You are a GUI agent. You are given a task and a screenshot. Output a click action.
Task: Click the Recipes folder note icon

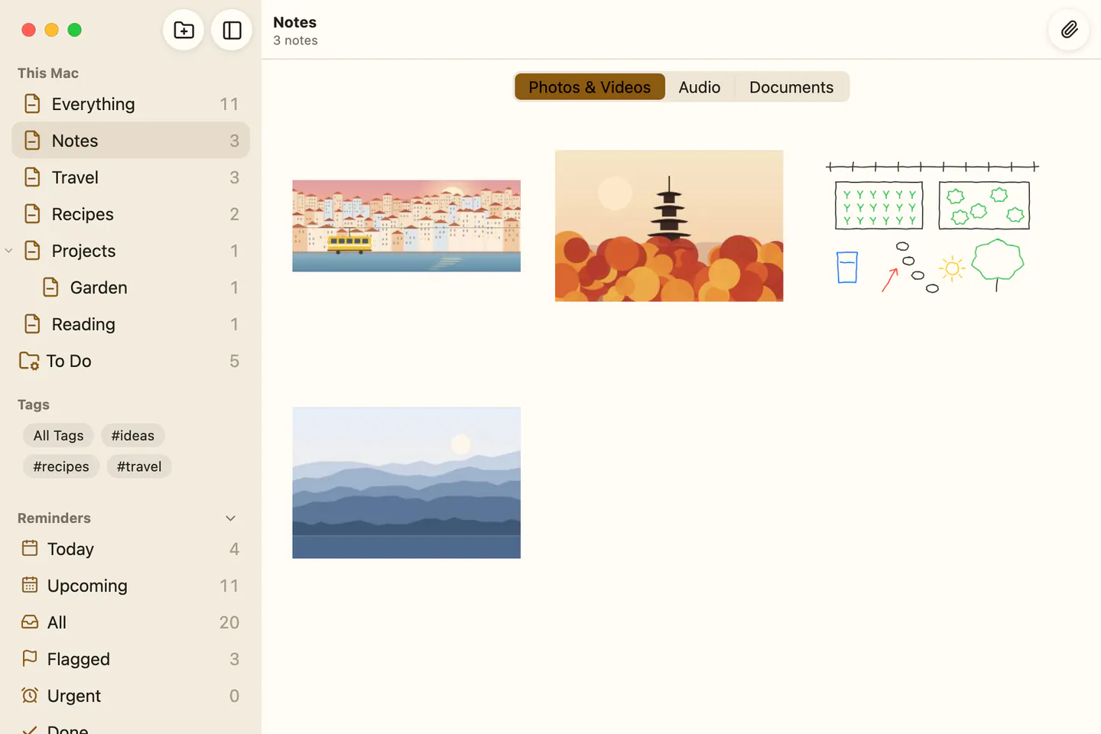32,213
